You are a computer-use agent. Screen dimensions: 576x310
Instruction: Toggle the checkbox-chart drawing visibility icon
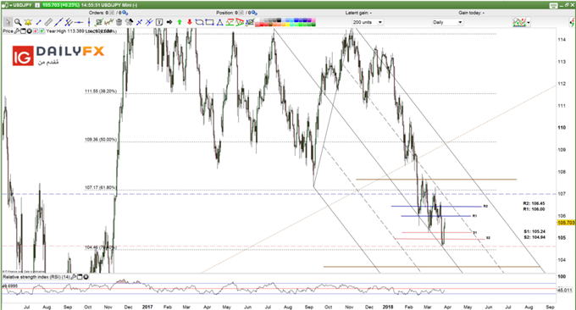point(99,22)
